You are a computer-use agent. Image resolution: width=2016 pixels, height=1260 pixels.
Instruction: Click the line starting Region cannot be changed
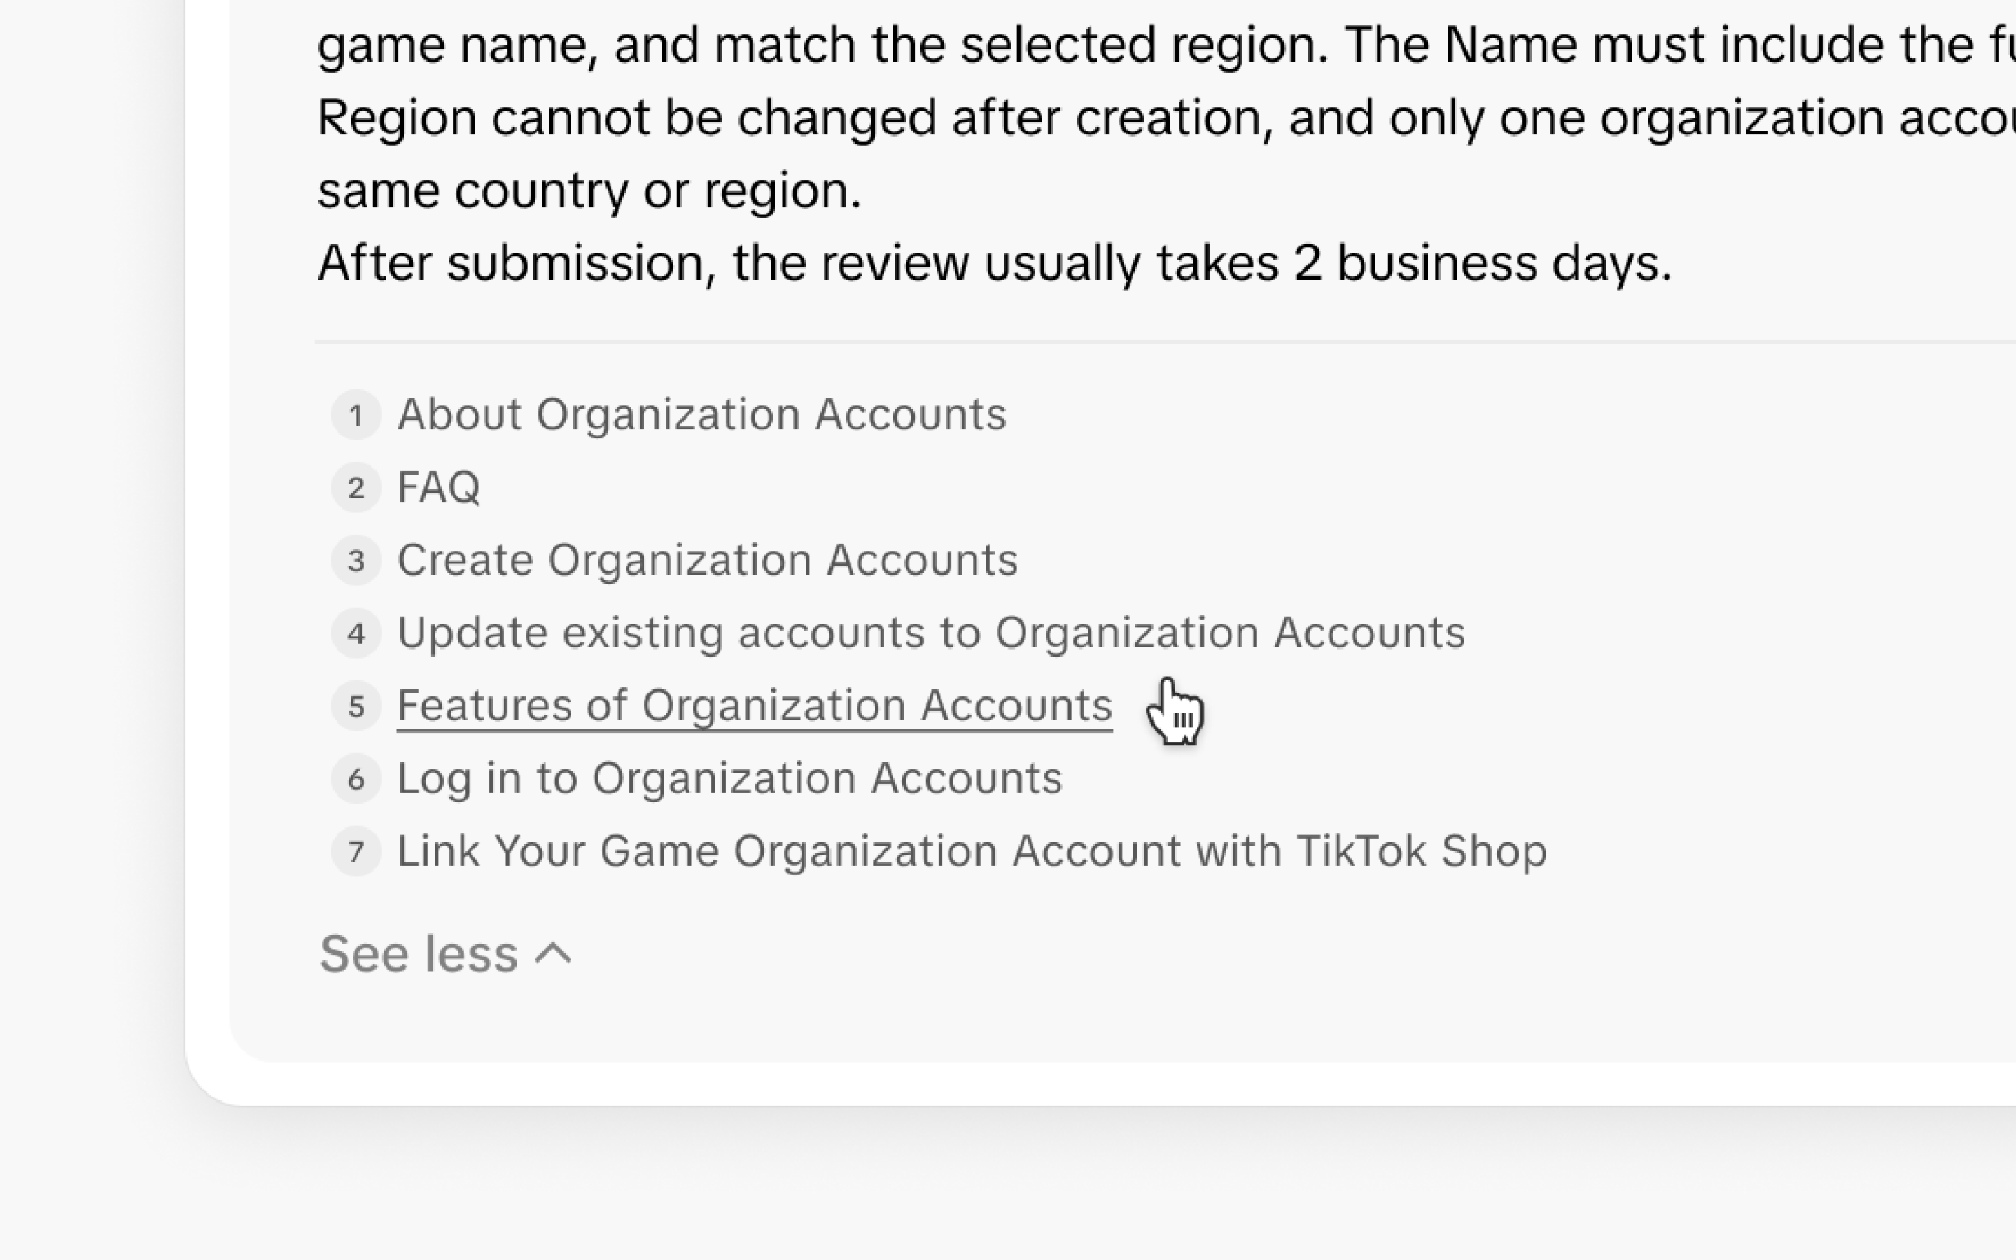pos(1166,118)
